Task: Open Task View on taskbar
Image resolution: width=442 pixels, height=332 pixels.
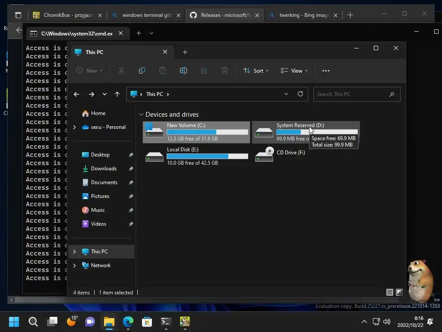Action: point(52,322)
